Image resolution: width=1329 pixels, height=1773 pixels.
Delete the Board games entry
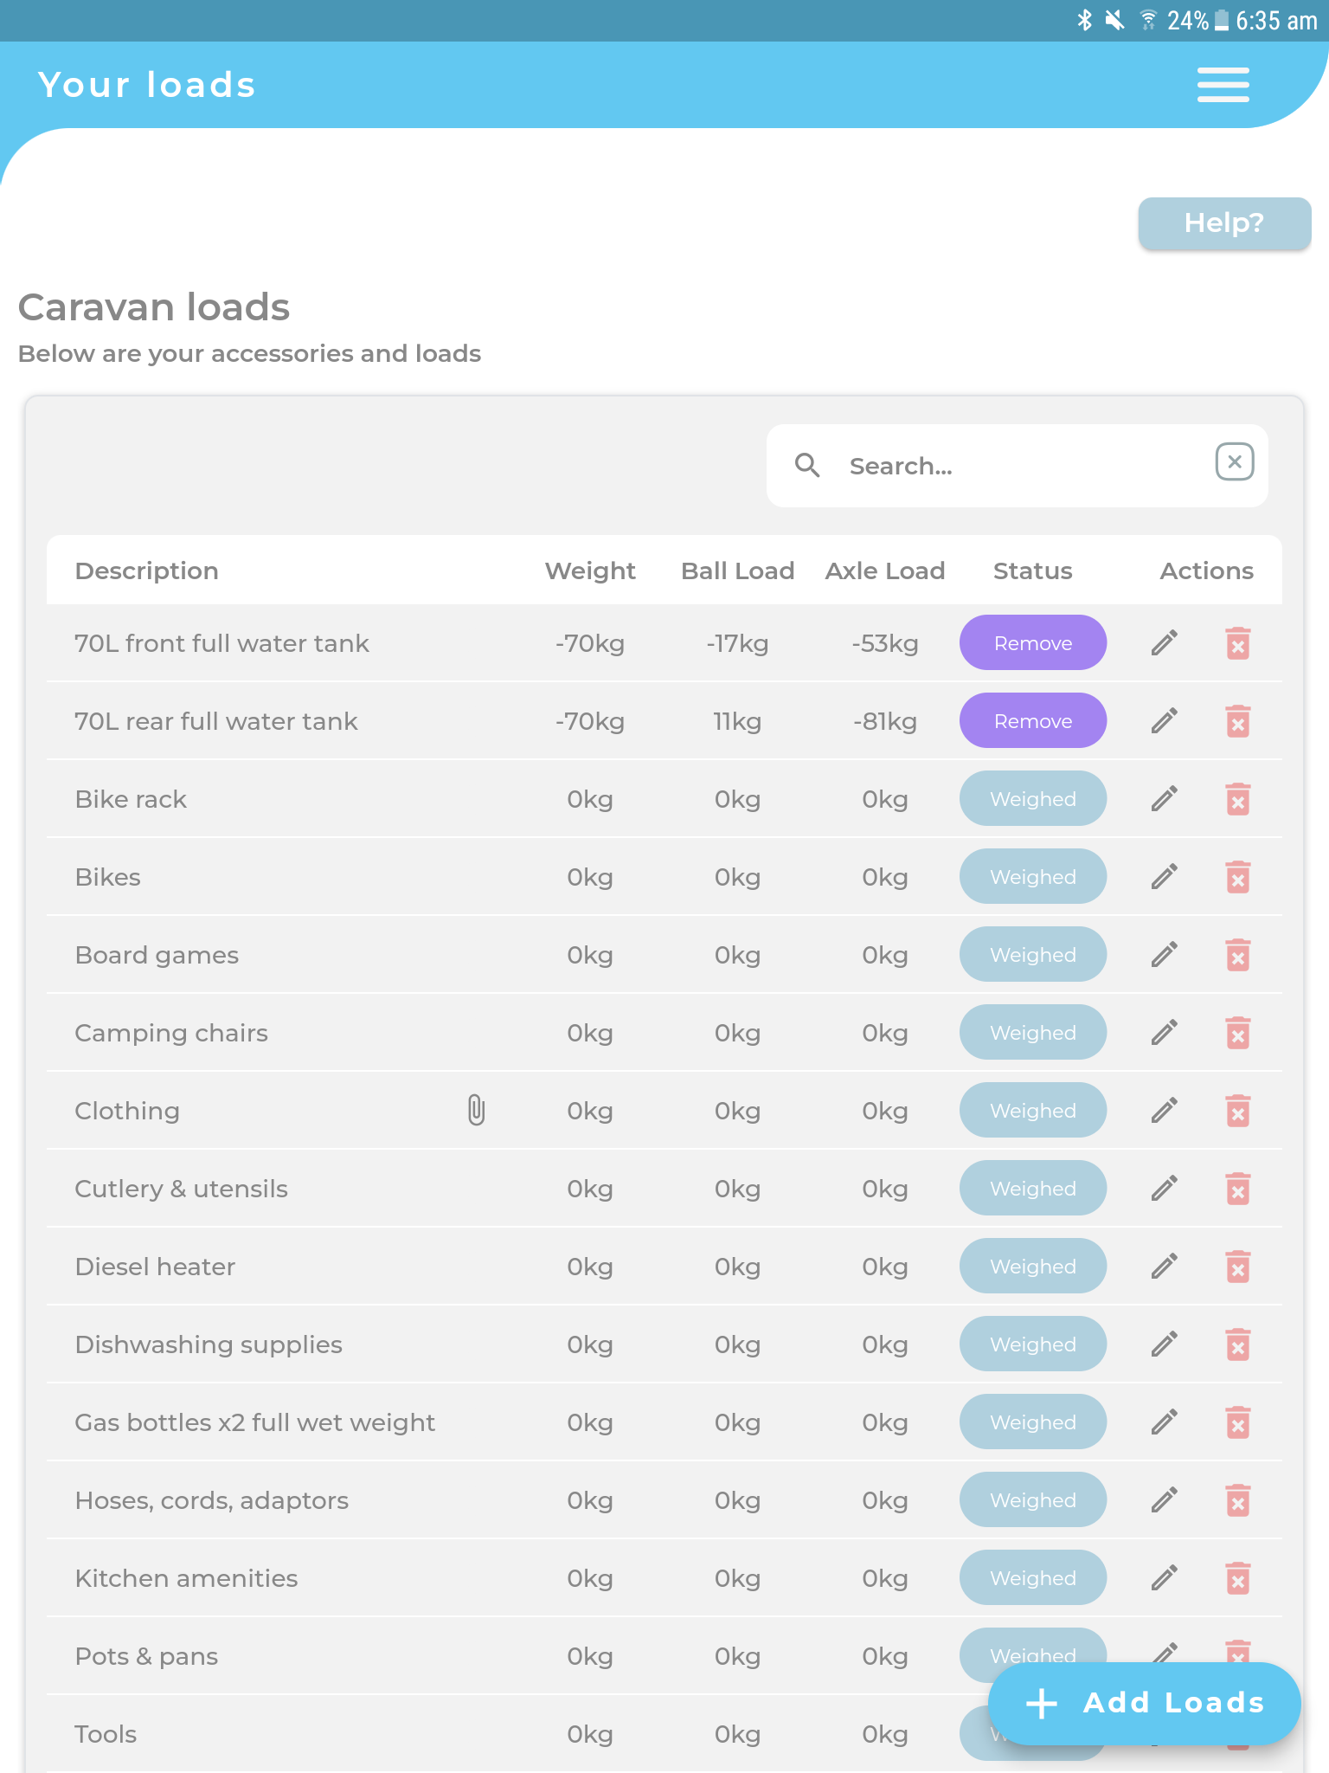(x=1237, y=954)
